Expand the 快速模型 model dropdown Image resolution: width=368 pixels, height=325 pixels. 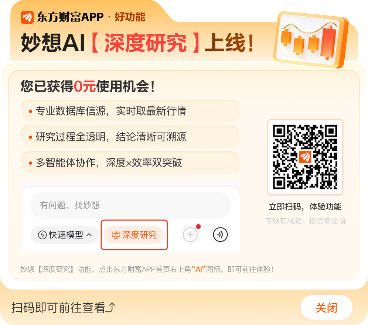65,235
